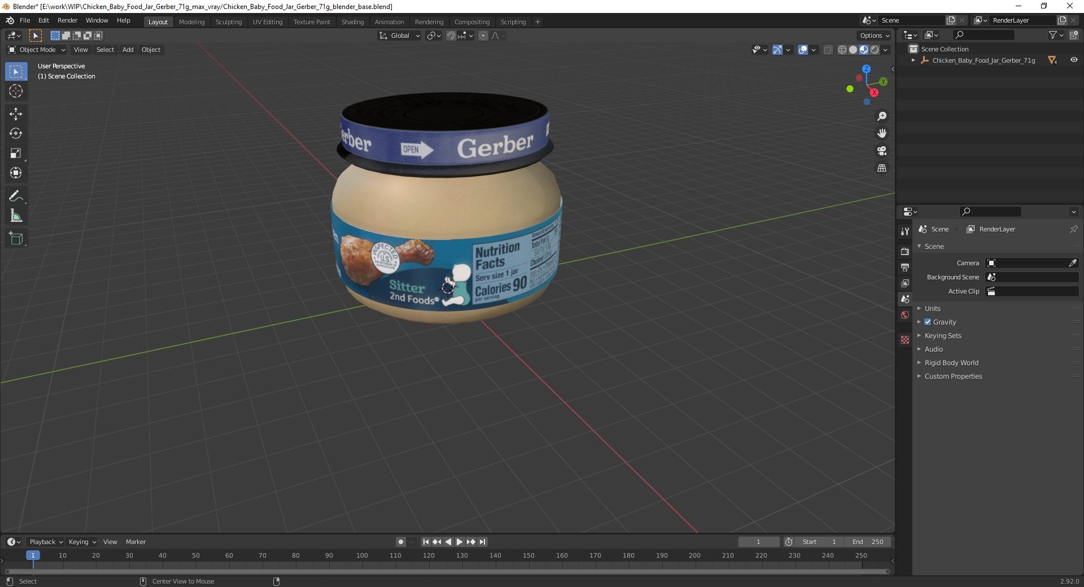Select the Measure tool
Viewport: 1084px width, 587px height.
click(16, 216)
